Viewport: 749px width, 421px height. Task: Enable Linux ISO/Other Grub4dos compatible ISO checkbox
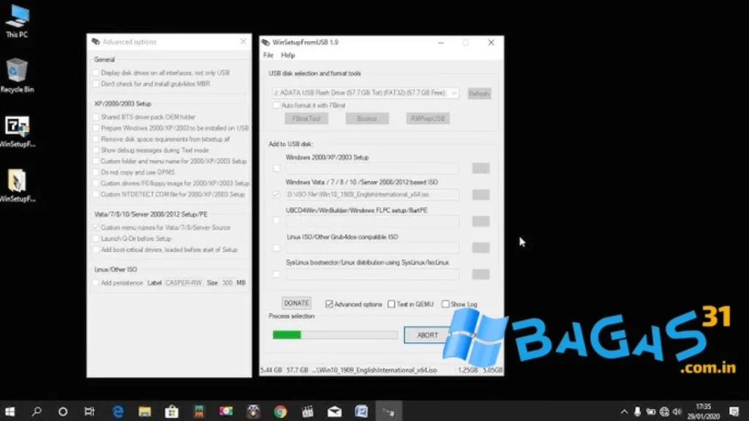276,247
